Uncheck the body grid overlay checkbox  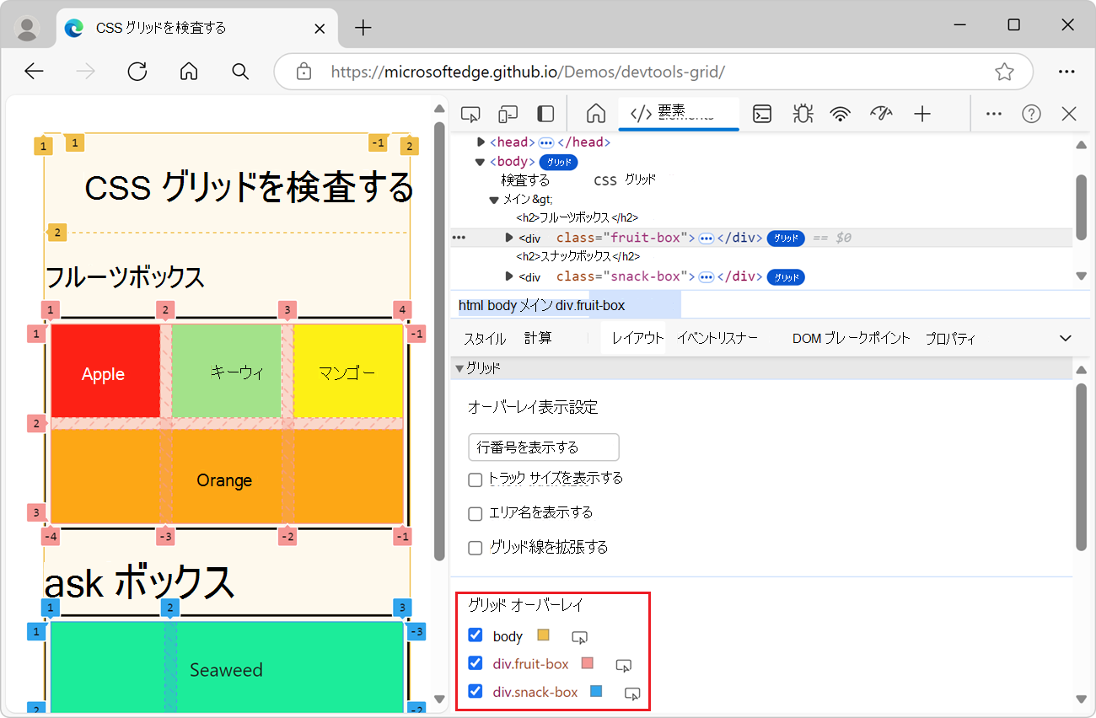475,635
